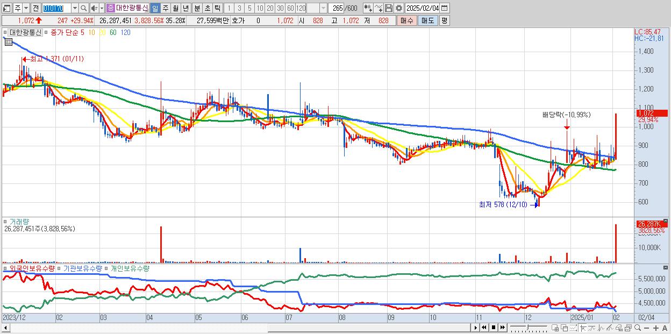Click the add candlestick indicator icon
The width and height of the screenshot is (671, 334).
tap(368, 8)
